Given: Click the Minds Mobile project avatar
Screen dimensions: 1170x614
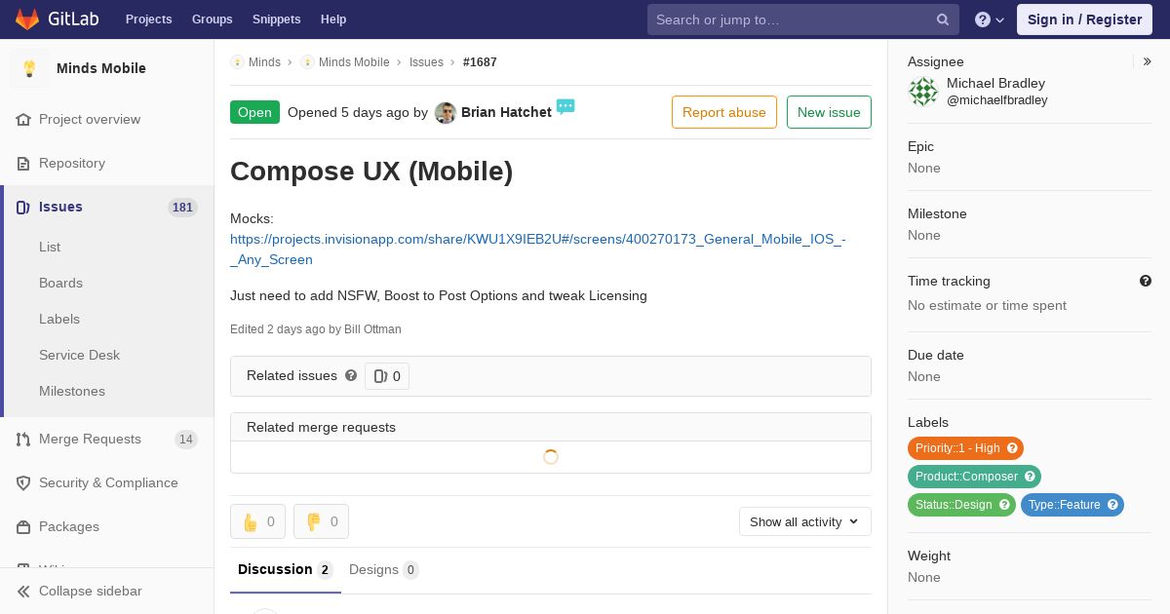Looking at the screenshot, I should (x=29, y=68).
